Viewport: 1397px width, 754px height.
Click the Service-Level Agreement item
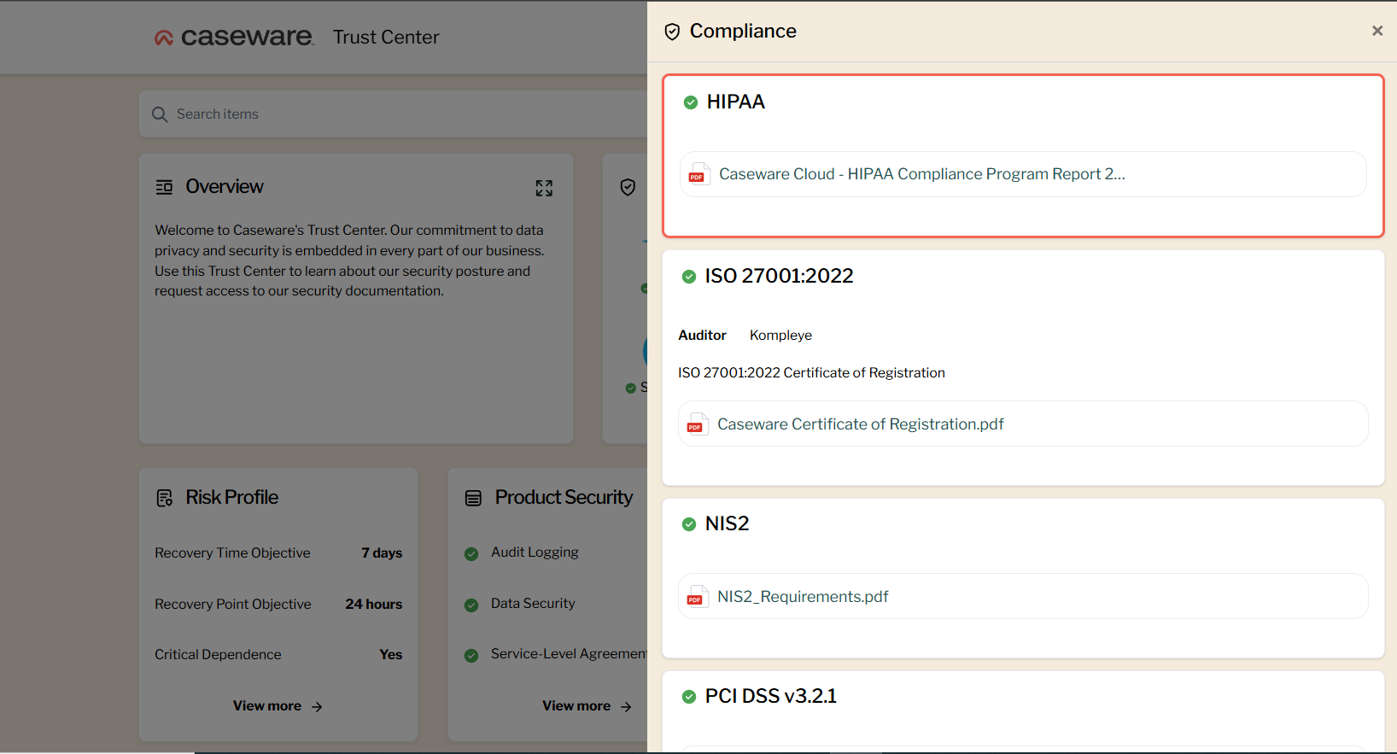[569, 654]
